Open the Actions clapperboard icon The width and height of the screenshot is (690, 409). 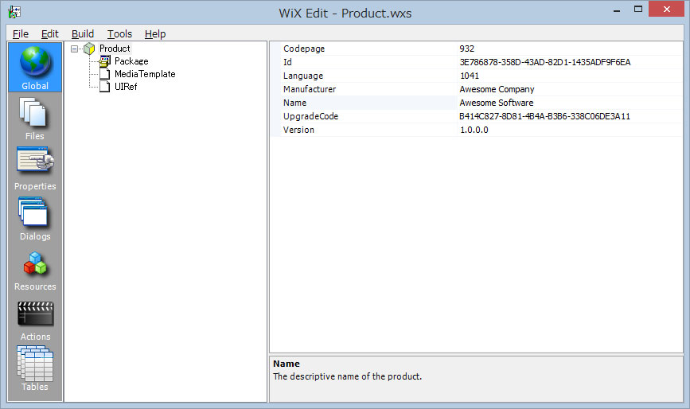click(x=35, y=314)
